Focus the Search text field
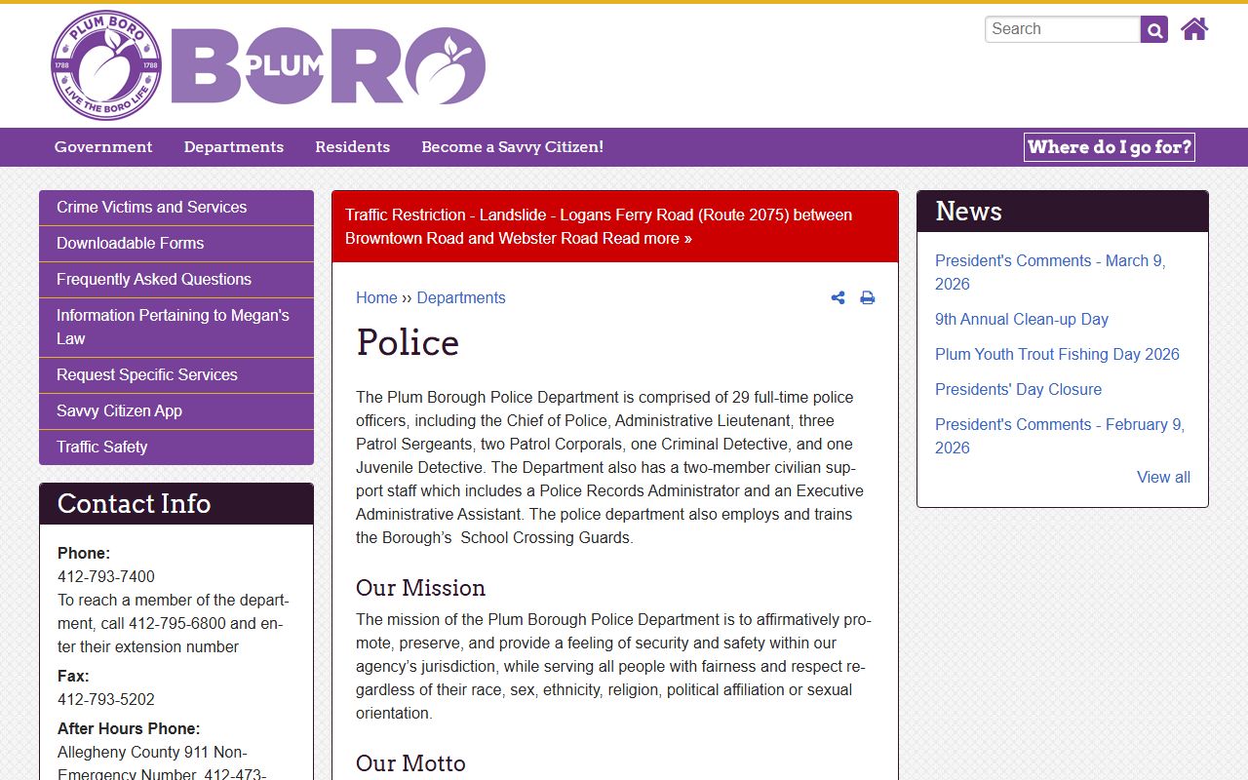The image size is (1248, 780). click(x=1063, y=29)
